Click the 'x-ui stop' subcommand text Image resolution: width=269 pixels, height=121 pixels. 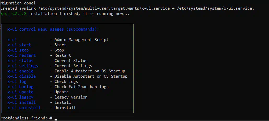click(18, 50)
